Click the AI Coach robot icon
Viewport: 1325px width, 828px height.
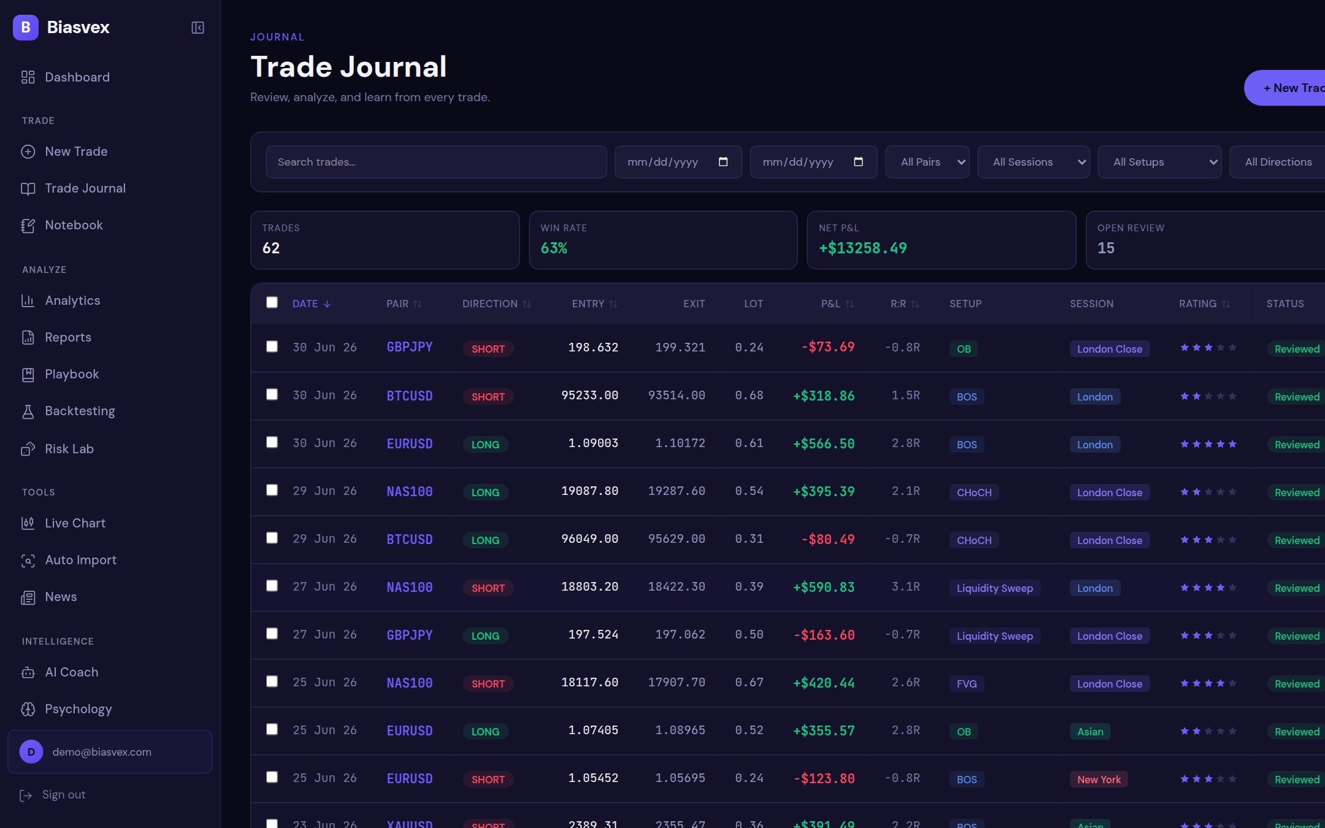(x=28, y=672)
